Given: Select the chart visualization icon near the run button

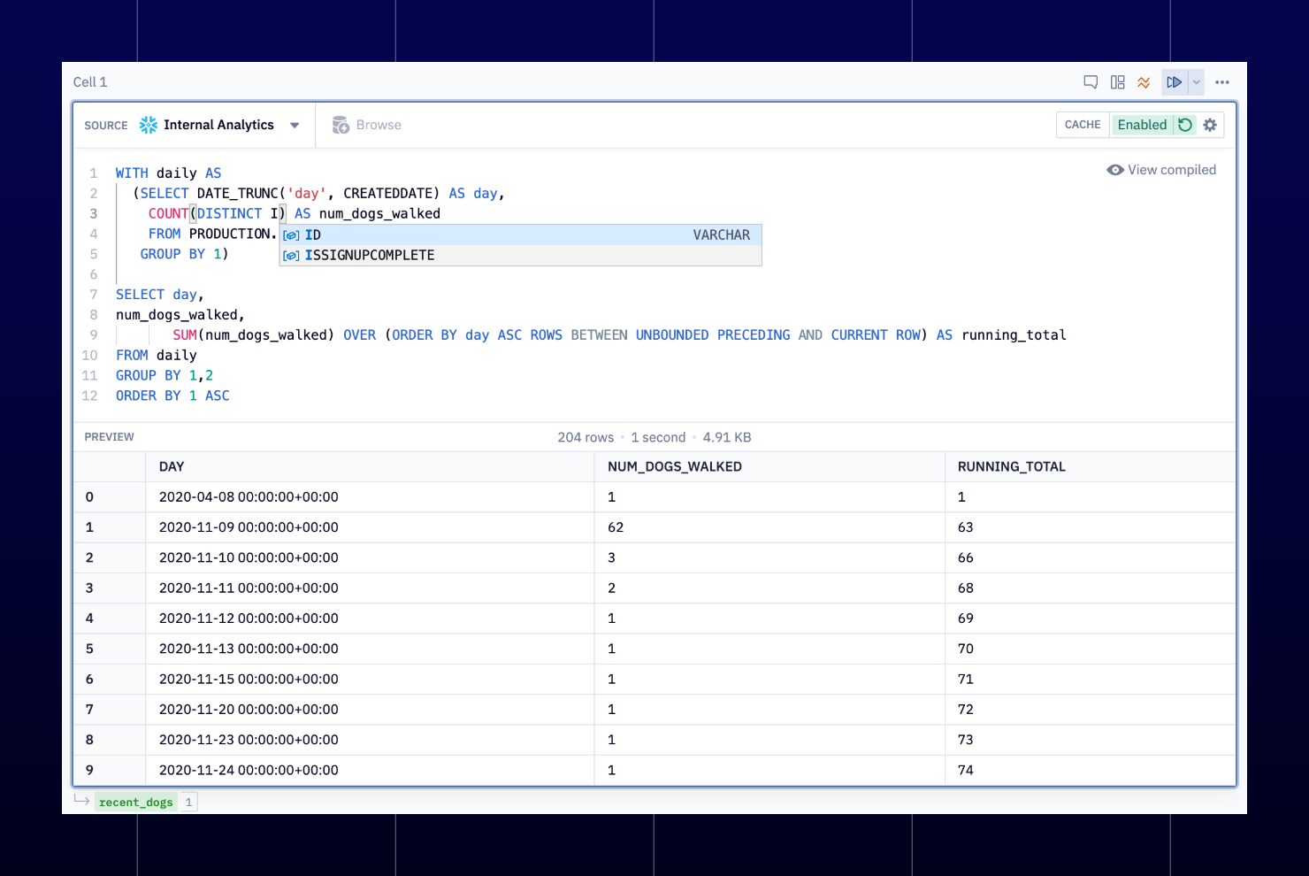Looking at the screenshot, I should pyautogui.click(x=1144, y=81).
